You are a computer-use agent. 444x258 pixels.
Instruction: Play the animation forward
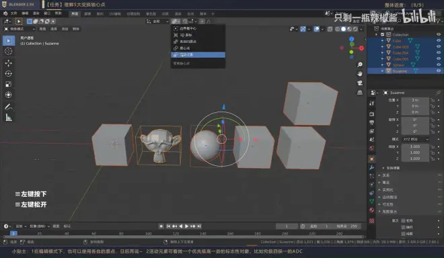pos(186,226)
